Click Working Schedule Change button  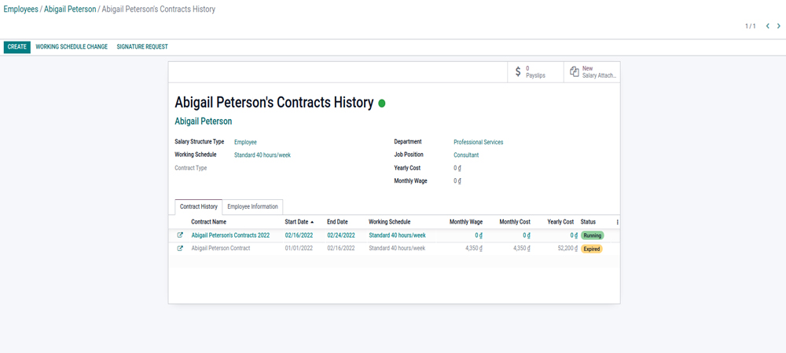pos(72,47)
